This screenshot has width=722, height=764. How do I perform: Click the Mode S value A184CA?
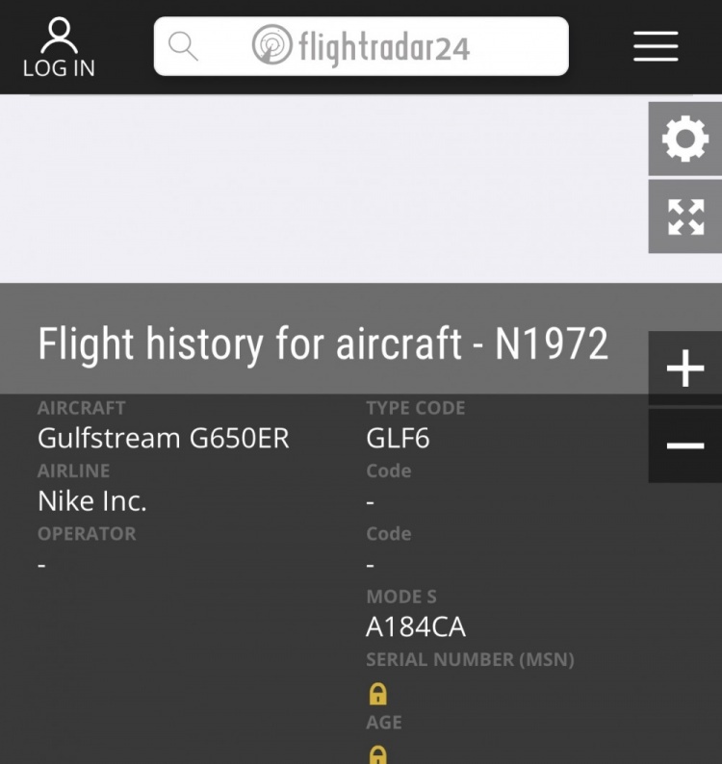click(x=415, y=627)
